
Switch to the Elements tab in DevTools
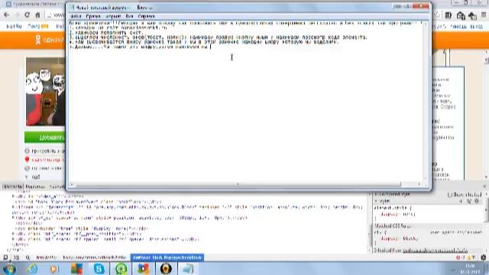(x=12, y=186)
